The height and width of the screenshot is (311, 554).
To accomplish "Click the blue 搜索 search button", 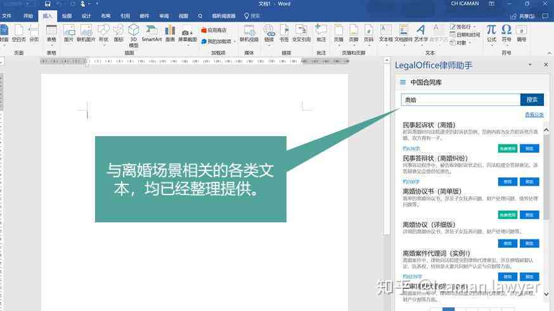I will coord(532,100).
